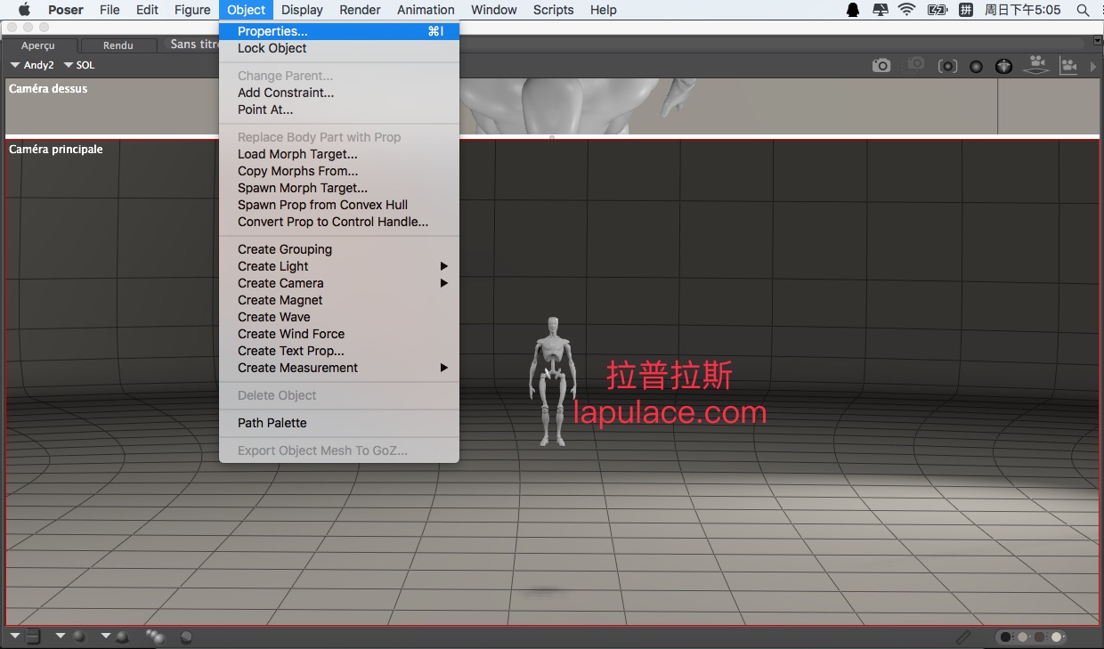Select Create Grouping menu entry
Screen dimensions: 1104x649
pos(339,249)
